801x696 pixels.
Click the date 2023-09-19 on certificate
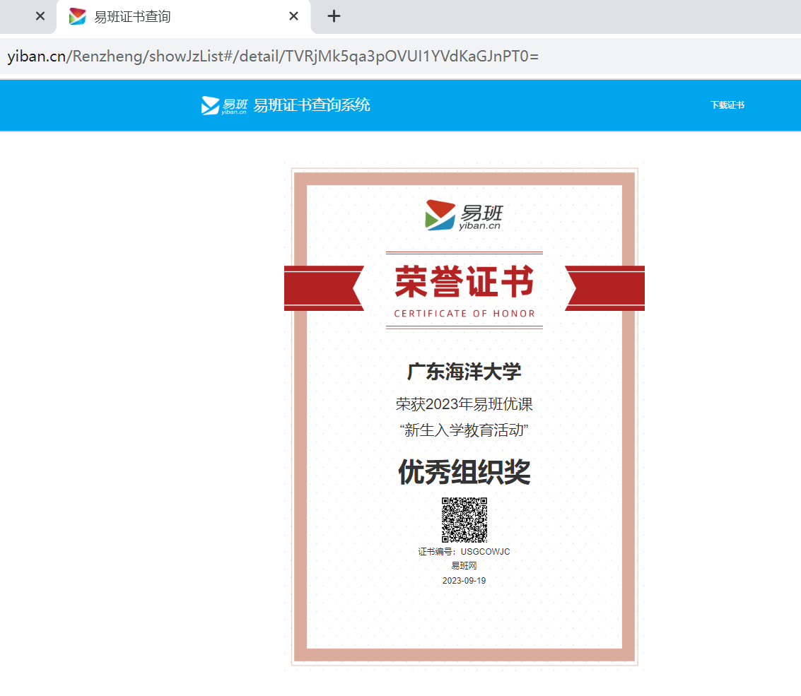coord(464,581)
